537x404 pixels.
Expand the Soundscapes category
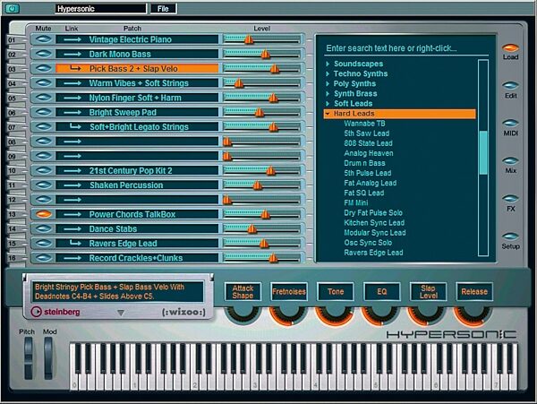click(328, 64)
